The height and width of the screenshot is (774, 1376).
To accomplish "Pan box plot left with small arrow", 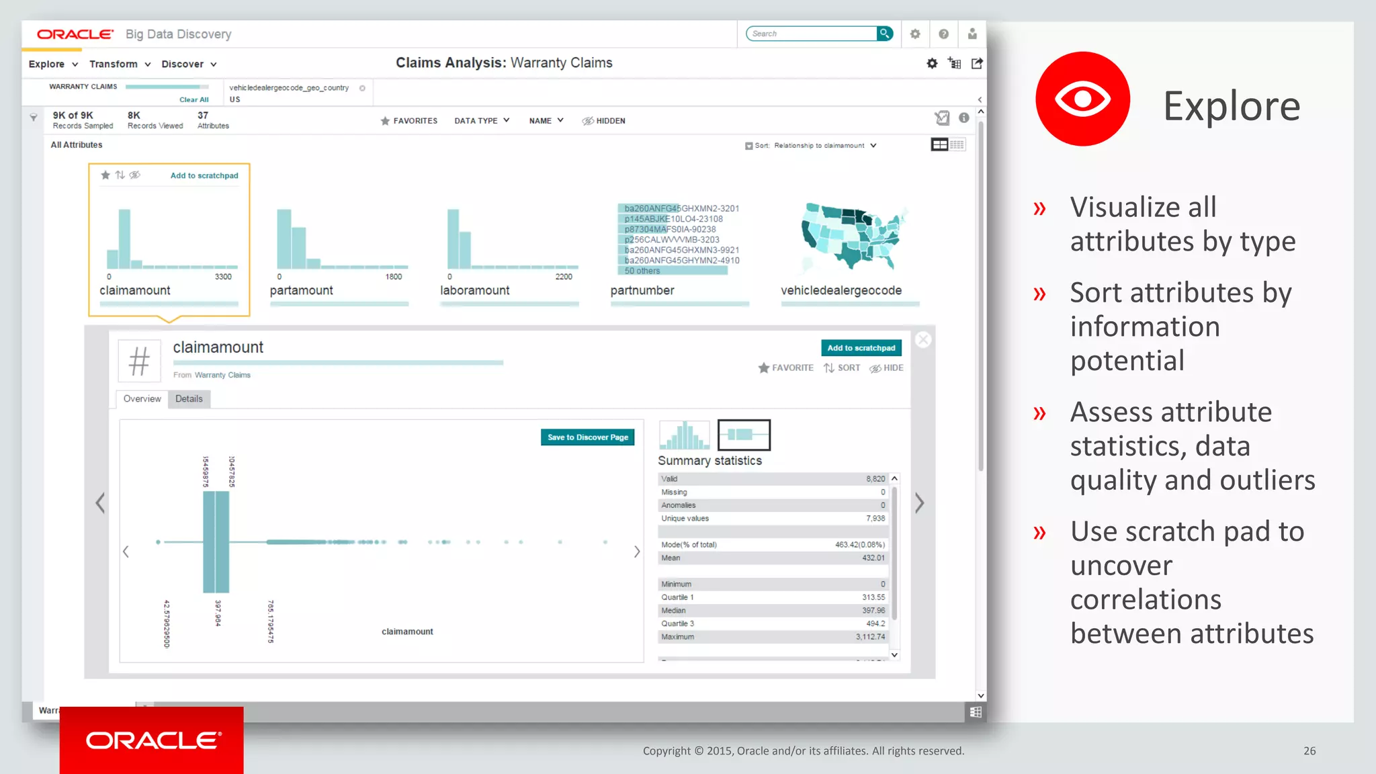I will [x=126, y=552].
